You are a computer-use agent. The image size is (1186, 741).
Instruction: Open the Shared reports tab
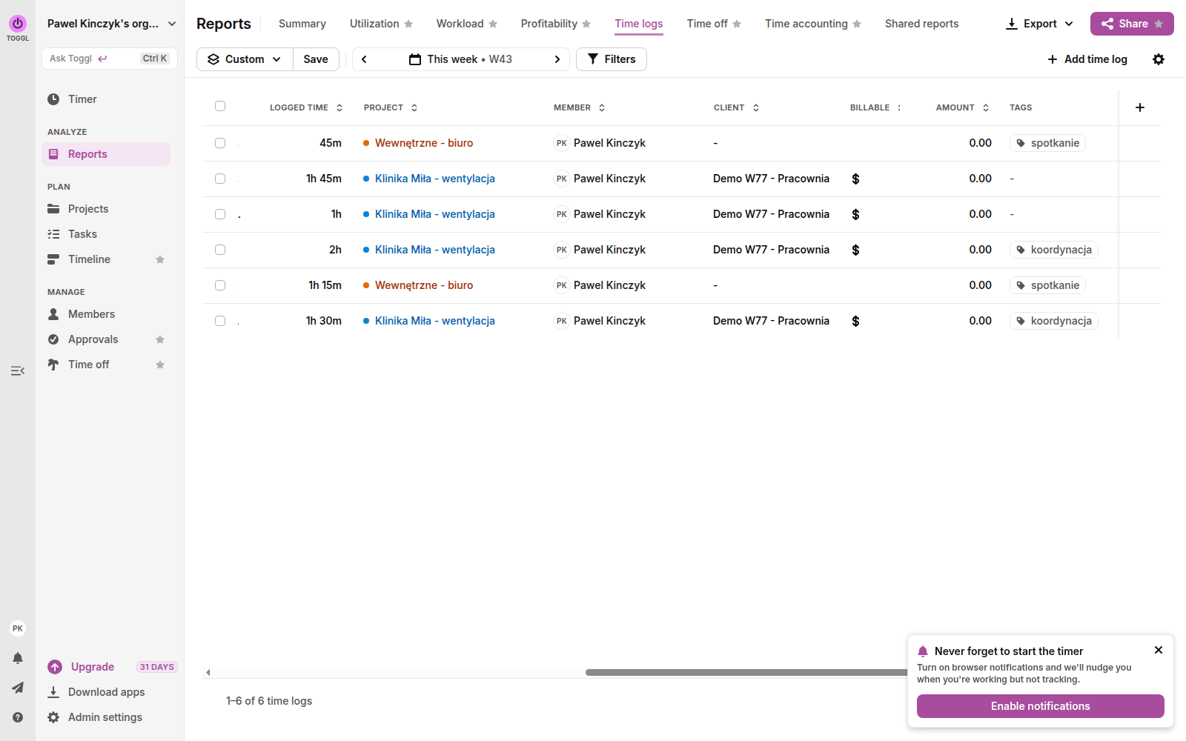click(921, 24)
